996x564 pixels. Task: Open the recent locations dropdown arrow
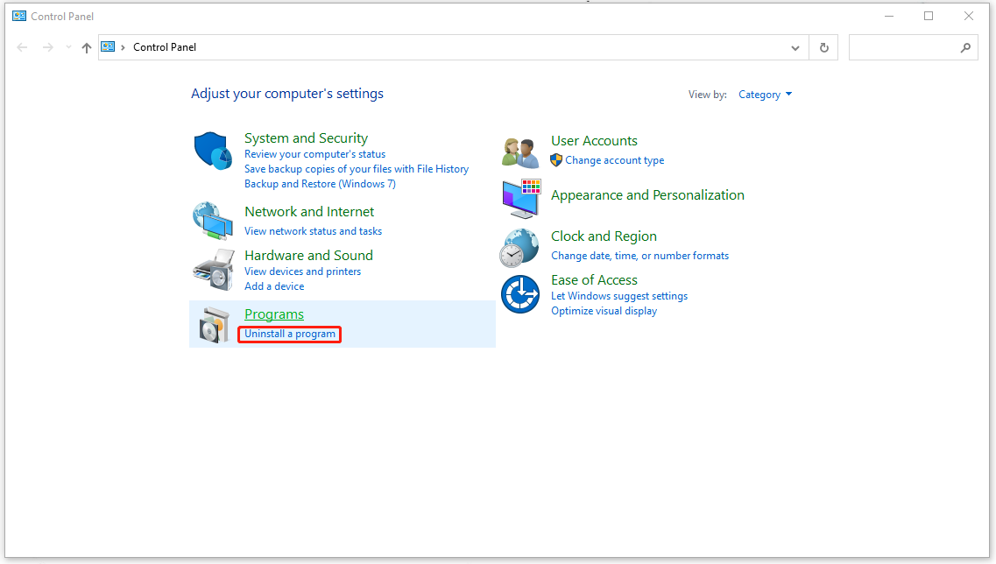tap(68, 48)
